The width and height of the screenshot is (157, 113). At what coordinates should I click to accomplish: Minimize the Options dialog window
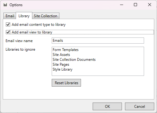[x=122, y=5]
